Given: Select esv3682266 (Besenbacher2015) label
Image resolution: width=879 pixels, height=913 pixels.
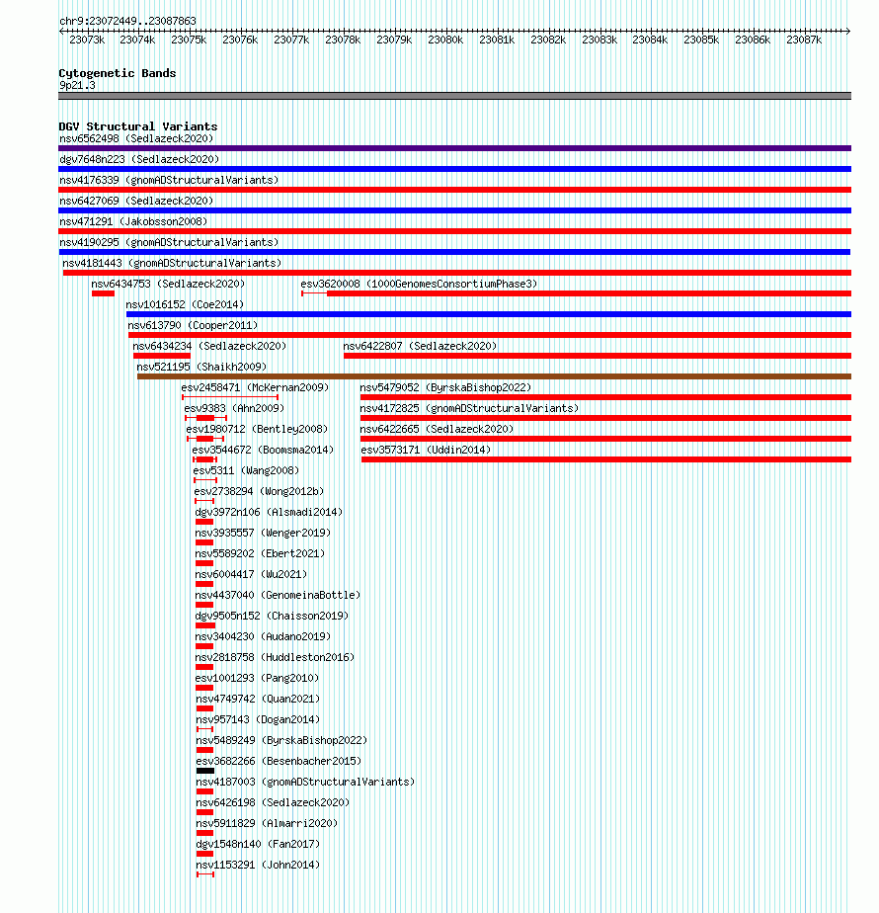Looking at the screenshot, I should (279, 761).
